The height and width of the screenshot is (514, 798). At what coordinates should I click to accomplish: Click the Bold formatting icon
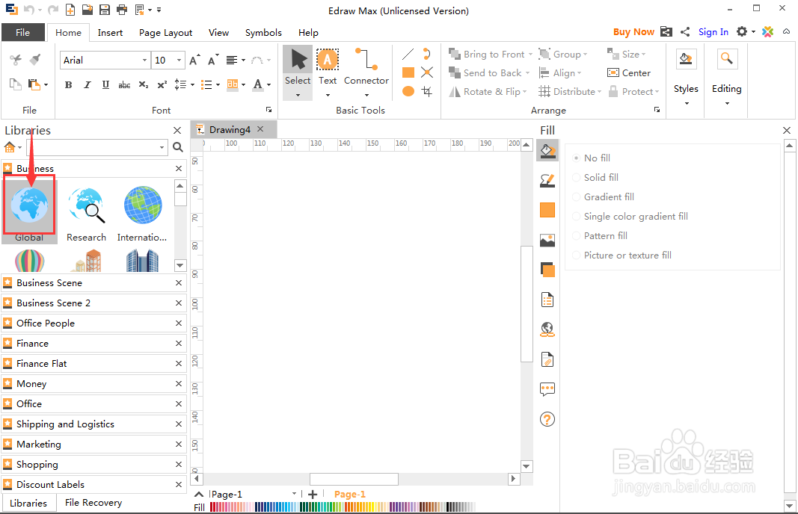68,85
